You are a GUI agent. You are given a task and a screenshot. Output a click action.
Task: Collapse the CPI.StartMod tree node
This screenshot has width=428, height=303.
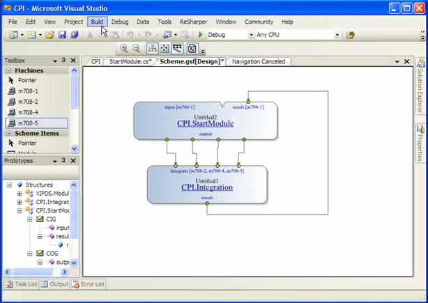(20, 210)
